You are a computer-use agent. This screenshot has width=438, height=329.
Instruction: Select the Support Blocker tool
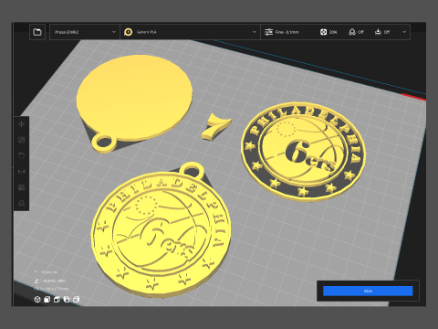(x=22, y=203)
